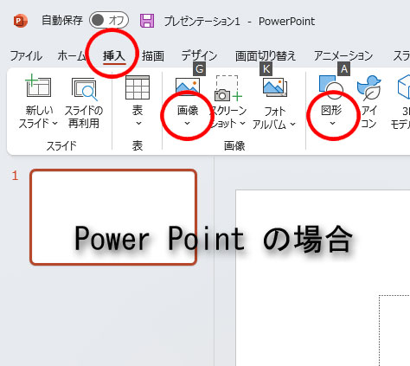Expand the 表 dropdown chevron
The width and height of the screenshot is (410, 366).
(x=138, y=124)
